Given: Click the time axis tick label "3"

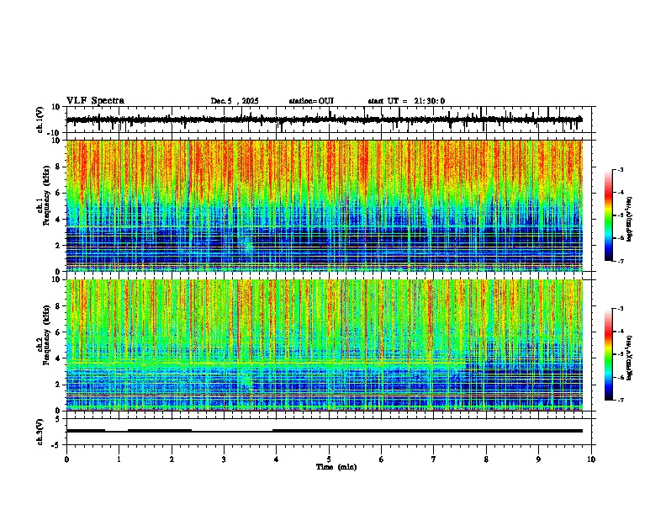Looking at the screenshot, I should coord(224,459).
